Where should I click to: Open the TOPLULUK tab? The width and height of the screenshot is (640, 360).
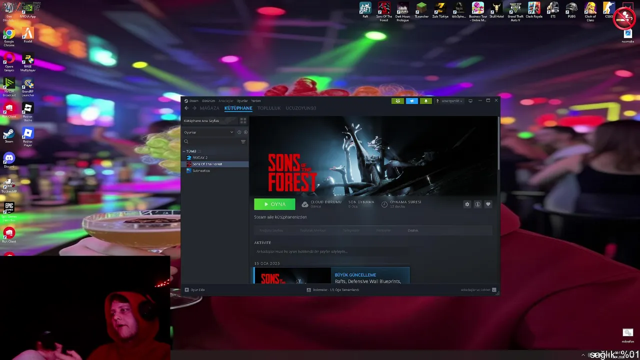pyautogui.click(x=269, y=108)
